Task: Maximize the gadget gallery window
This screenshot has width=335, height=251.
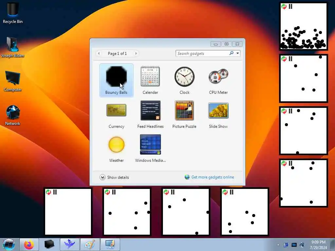Action: coord(226,44)
